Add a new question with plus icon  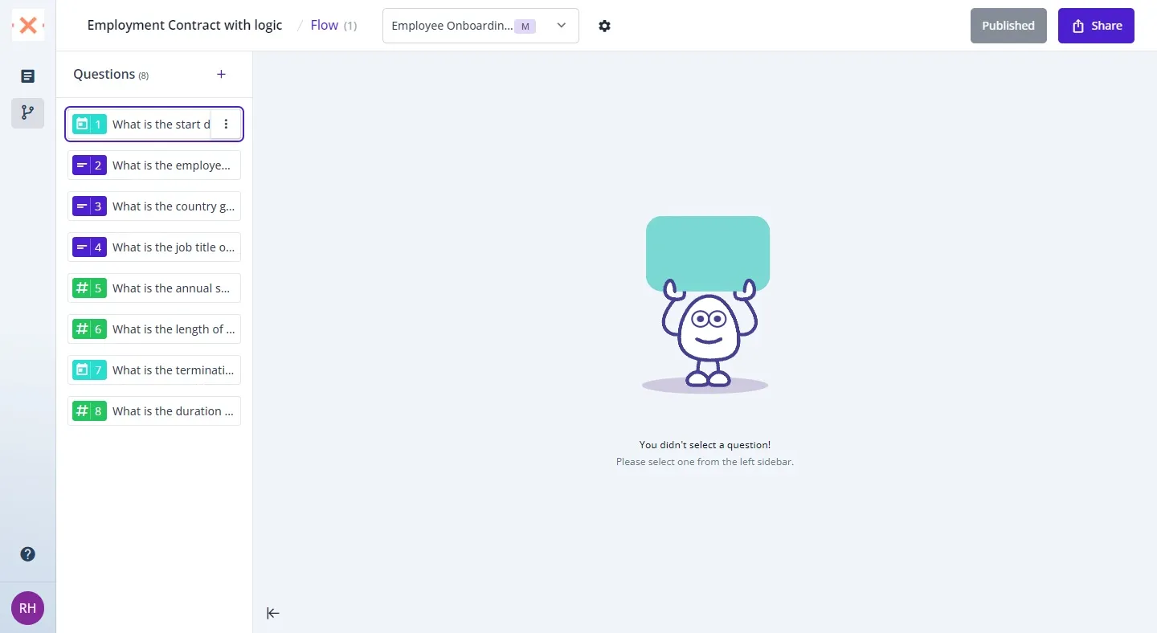click(222, 75)
